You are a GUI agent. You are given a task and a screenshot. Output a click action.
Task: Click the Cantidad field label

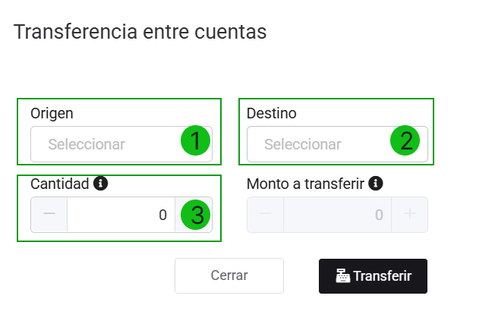point(60,183)
